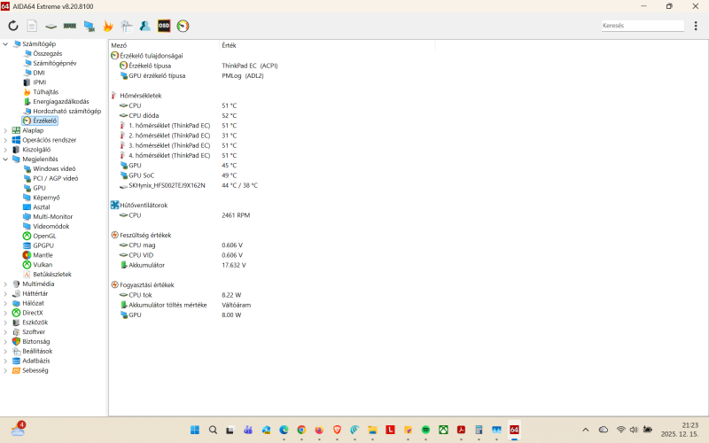Open the memory benchmark RAM icon
Viewport: 709px width, 443px height.
tap(70, 26)
